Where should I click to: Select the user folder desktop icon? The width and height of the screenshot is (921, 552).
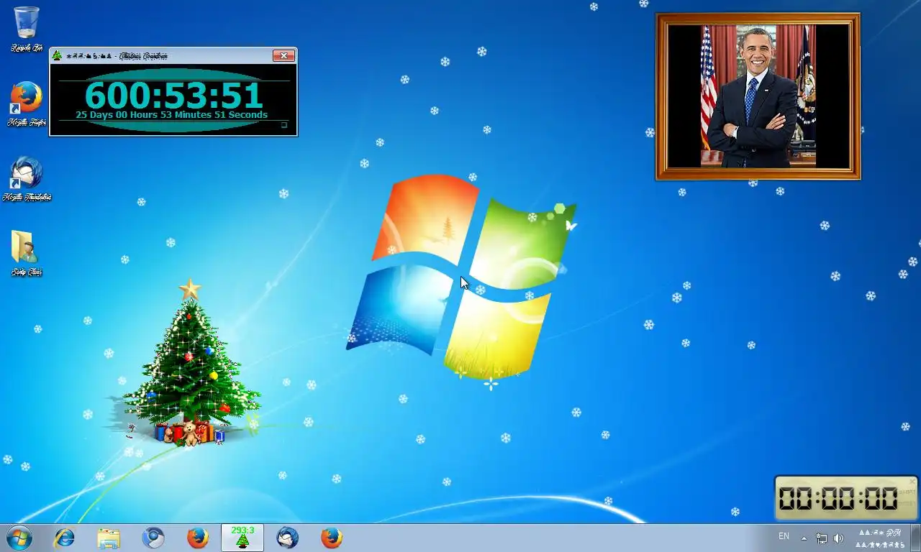point(27,253)
